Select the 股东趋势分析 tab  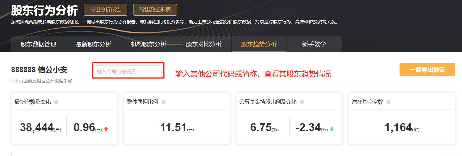point(259,44)
